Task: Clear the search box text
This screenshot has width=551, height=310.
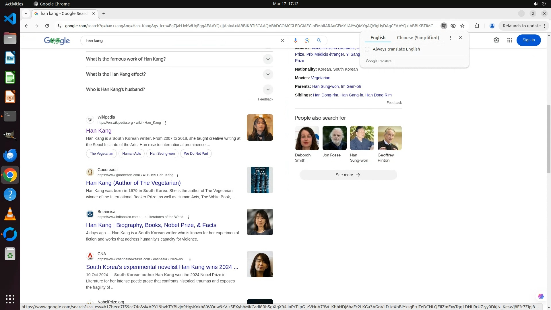Action: point(283,40)
